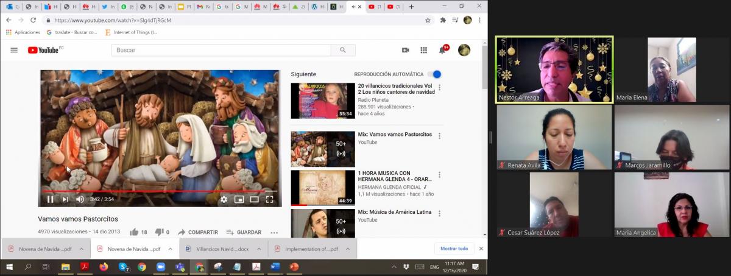Open Firefox from the taskbar
The image size is (731, 276).
(x=104, y=267)
